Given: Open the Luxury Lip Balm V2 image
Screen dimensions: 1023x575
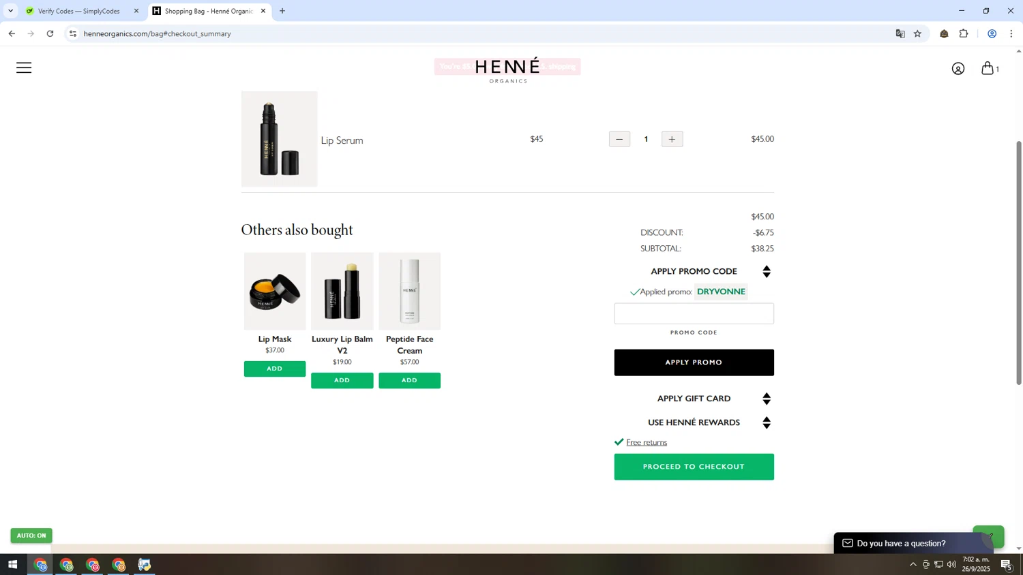Looking at the screenshot, I should pyautogui.click(x=342, y=292).
